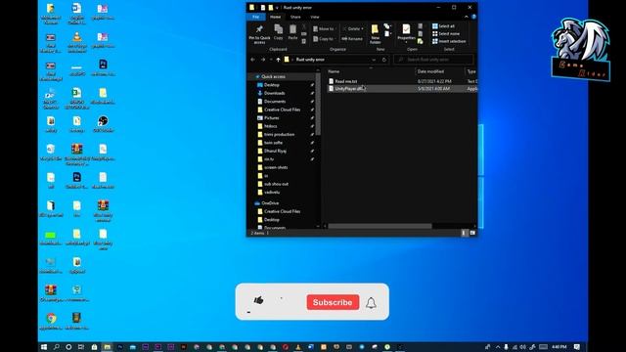
Task: Click Easy access icon in New group
Action: (x=386, y=34)
